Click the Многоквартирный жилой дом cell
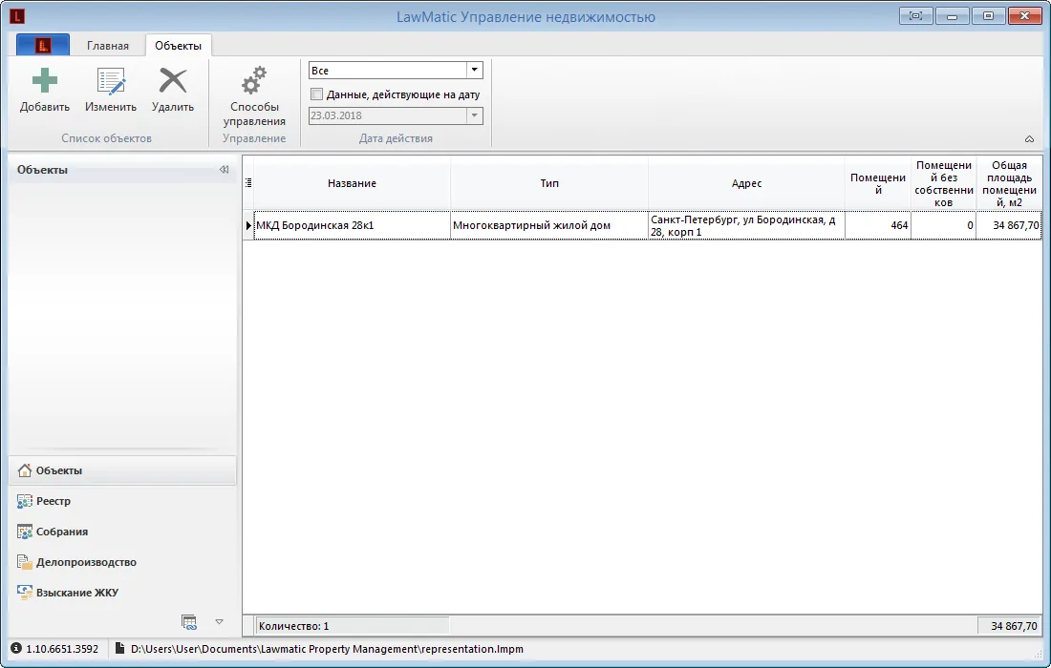The height and width of the screenshot is (668, 1051). pyautogui.click(x=549, y=225)
